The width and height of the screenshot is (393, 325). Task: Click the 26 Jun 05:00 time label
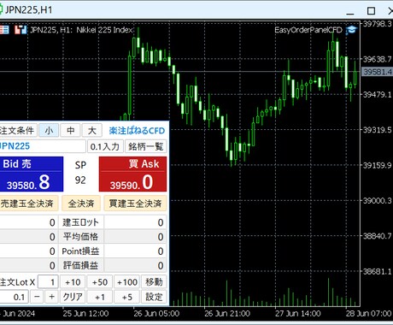pos(156,314)
